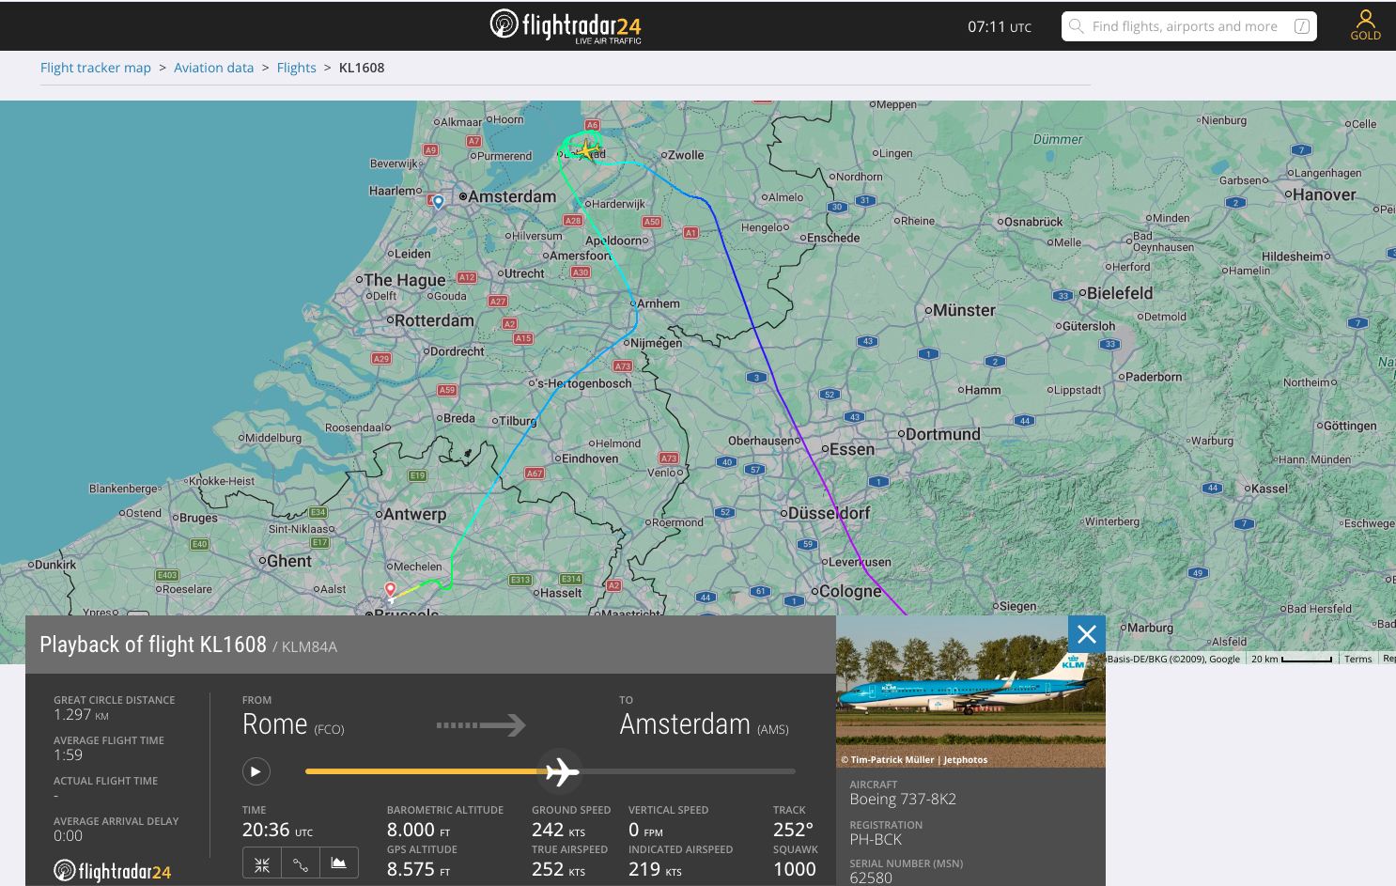This screenshot has width=1396, height=886.
Task: Click the serial number 62580
Action: tap(871, 878)
